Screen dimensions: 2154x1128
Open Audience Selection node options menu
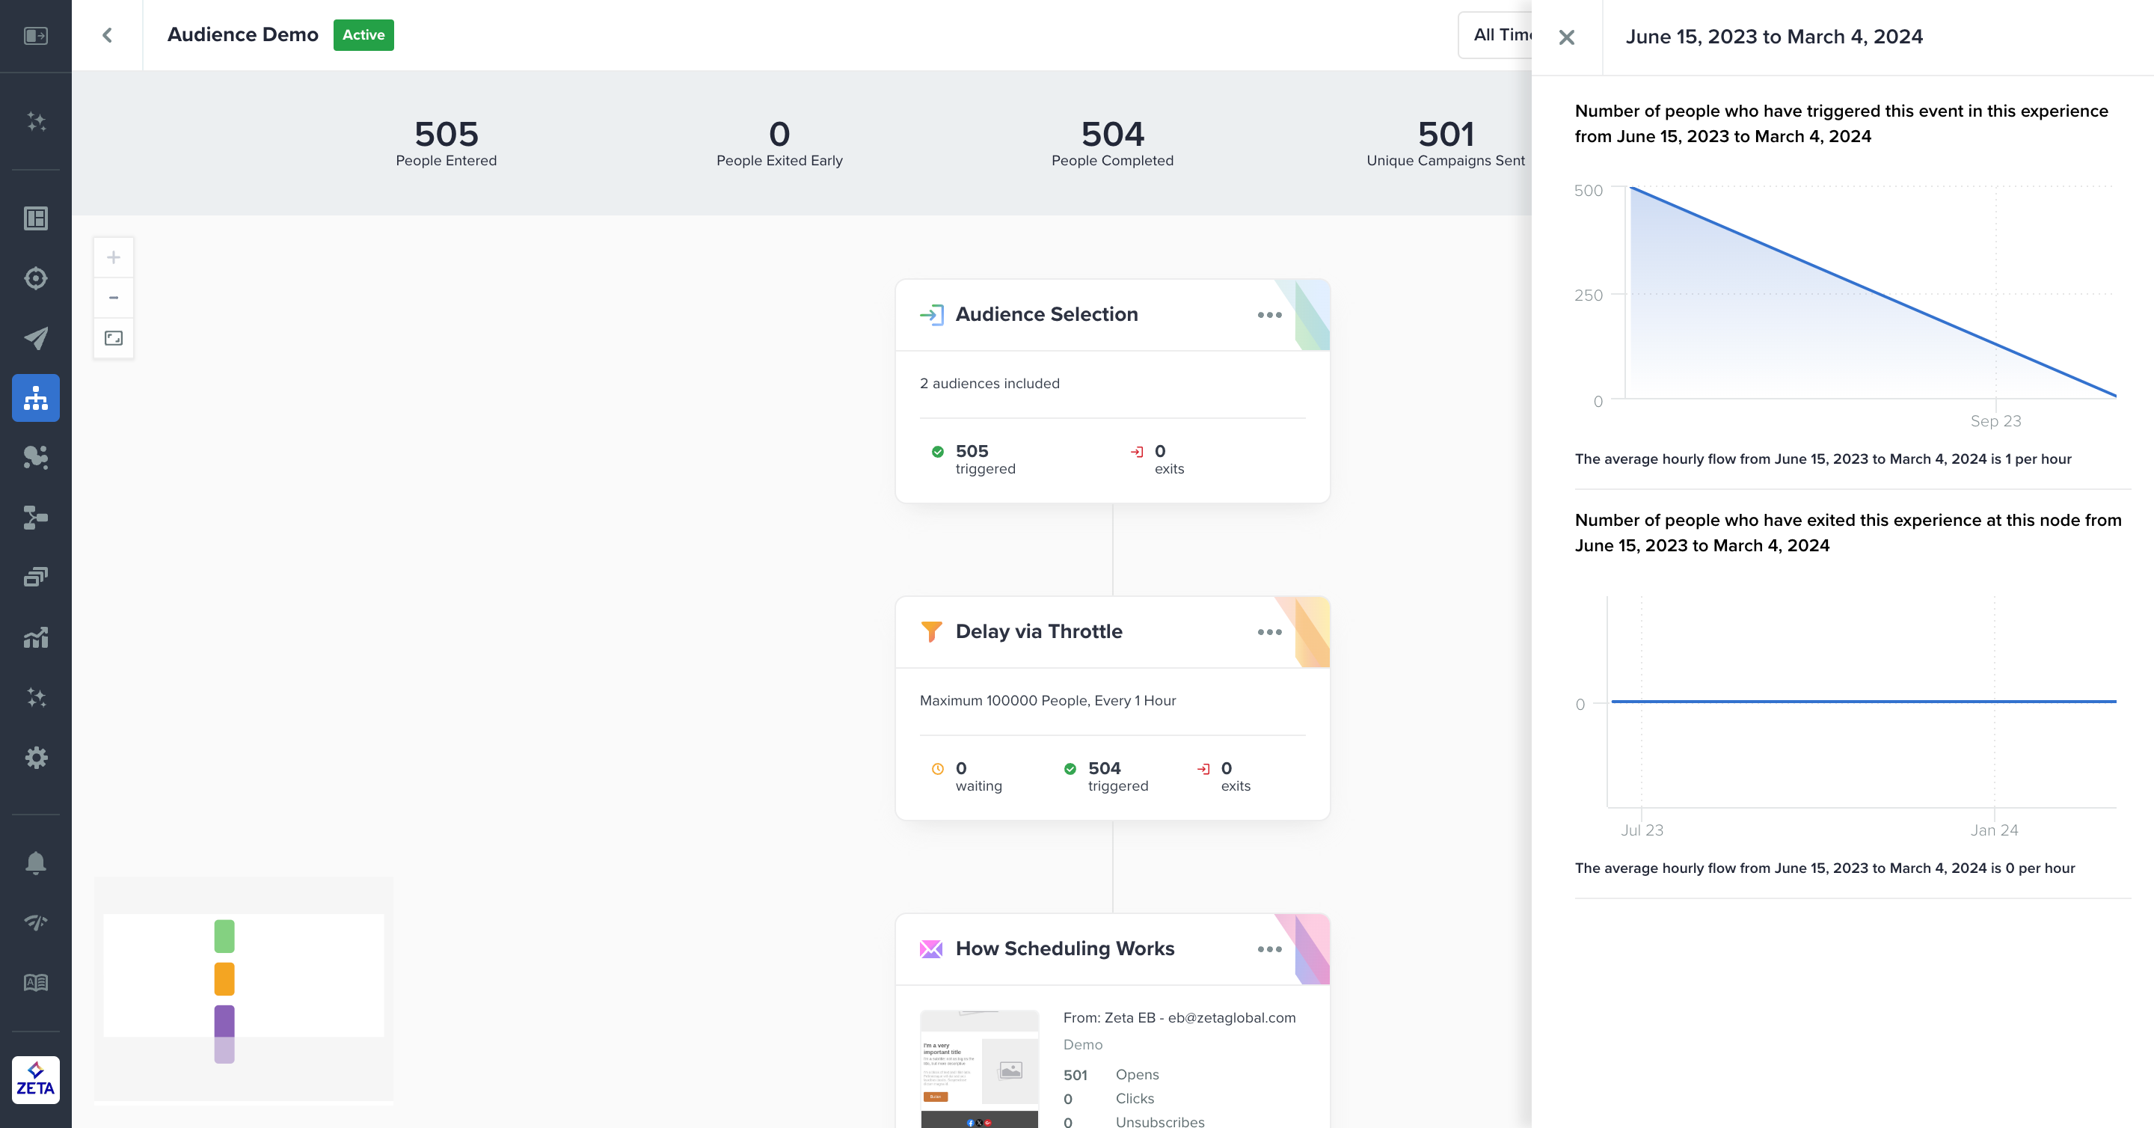pos(1268,315)
